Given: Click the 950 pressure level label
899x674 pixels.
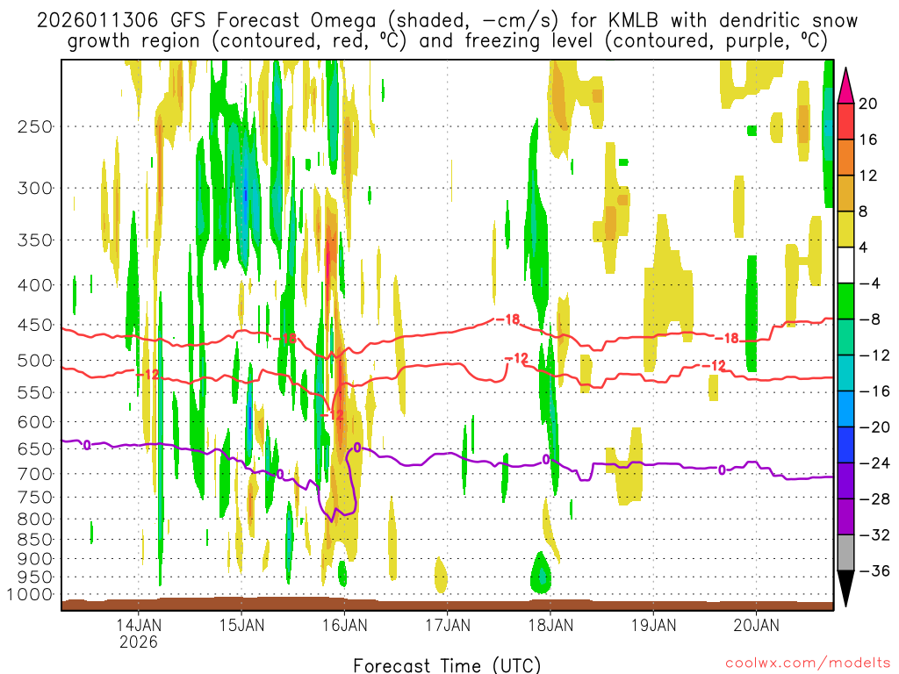Looking at the screenshot, I should point(35,577).
